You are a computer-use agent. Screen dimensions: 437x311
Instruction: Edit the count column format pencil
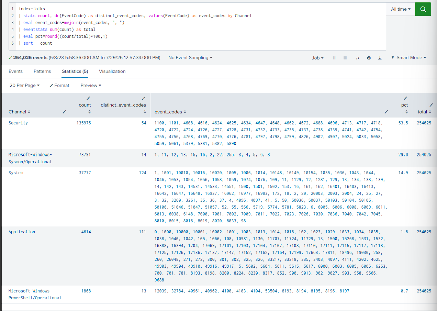click(x=89, y=98)
